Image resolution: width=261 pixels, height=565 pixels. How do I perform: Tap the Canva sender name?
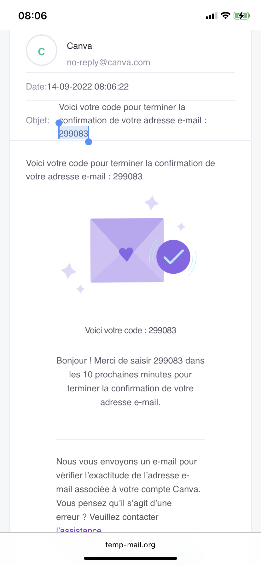[79, 46]
